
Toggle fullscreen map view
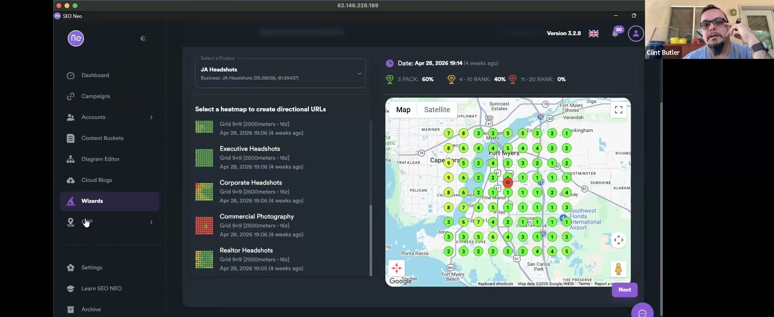619,110
